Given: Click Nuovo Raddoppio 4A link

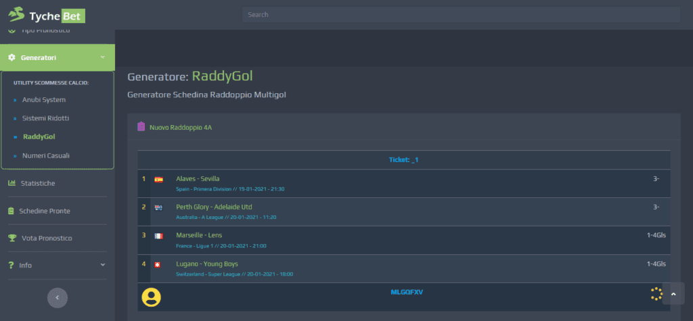Looking at the screenshot, I should 181,127.
